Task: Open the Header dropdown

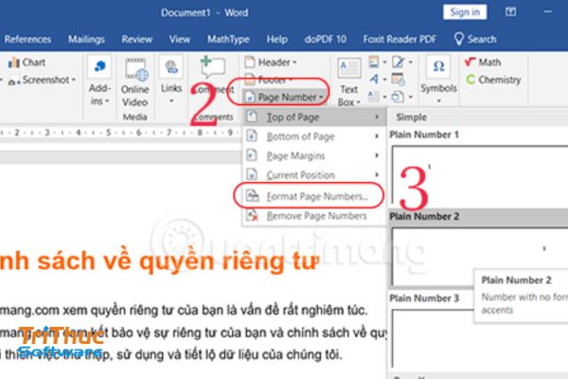Action: [x=271, y=63]
